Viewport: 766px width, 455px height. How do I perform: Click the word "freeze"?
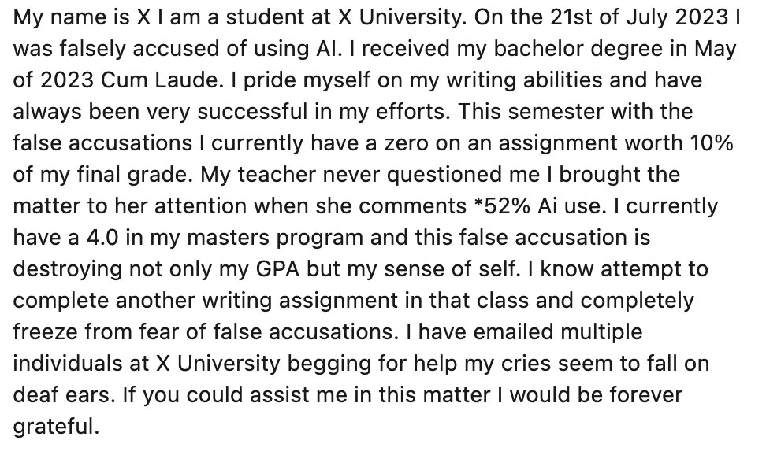point(45,332)
